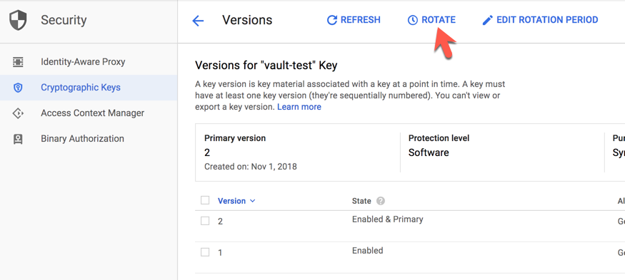This screenshot has height=280, width=625.
Task: Click the Cryptographic Keys shield icon
Action: 18,88
